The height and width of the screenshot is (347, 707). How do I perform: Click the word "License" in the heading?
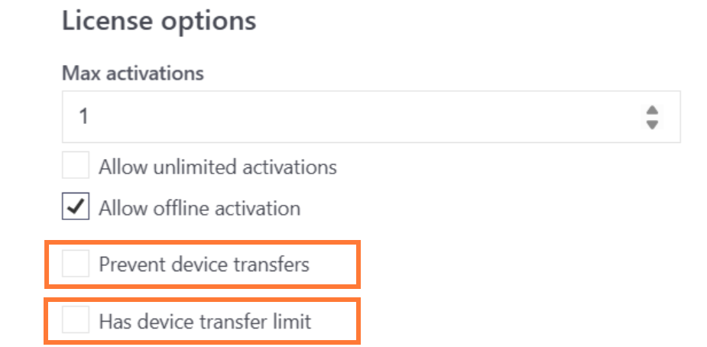[x=106, y=21]
